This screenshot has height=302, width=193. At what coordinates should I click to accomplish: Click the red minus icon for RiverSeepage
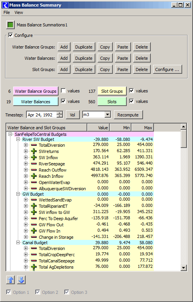tap(34, 164)
